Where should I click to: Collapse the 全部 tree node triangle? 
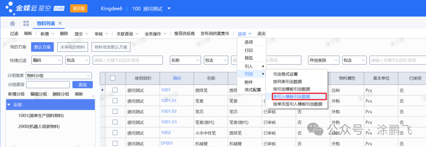tap(9, 105)
